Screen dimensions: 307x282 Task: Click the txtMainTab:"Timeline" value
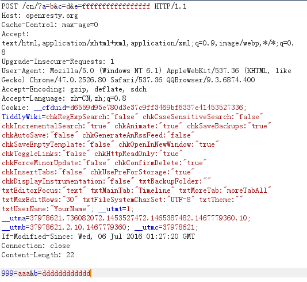[x=132, y=190]
